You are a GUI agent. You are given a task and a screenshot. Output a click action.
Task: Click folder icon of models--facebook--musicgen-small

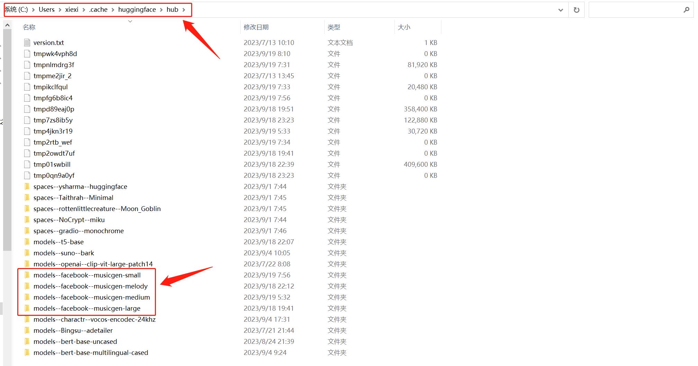[x=27, y=275]
